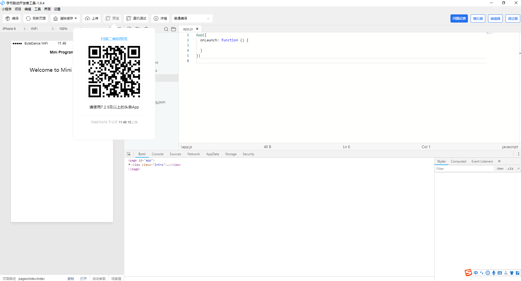
Task: Click the open folder icon in file panel
Action: click(173, 29)
